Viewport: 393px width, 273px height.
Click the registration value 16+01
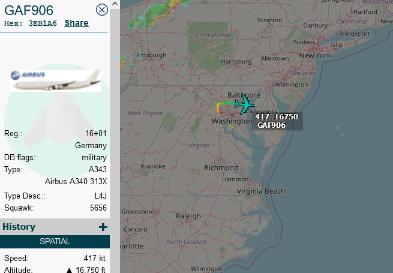click(x=96, y=133)
